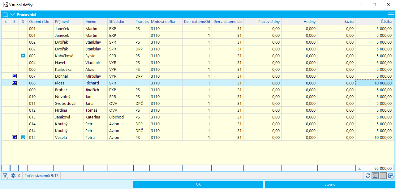Image resolution: width=396 pixels, height=189 pixels.
Task: Click the Pracovní dny column header
Action: click(262, 22)
